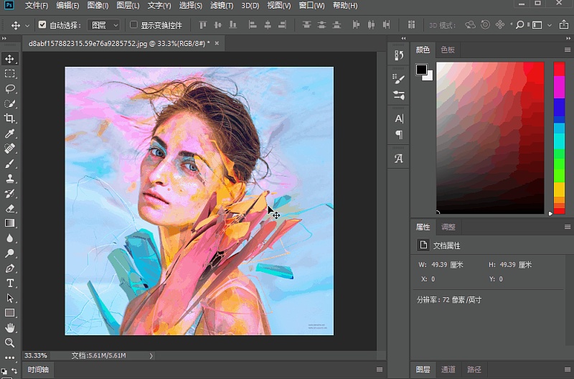
Task: Click the 33.33% zoom level field
Action: point(36,355)
